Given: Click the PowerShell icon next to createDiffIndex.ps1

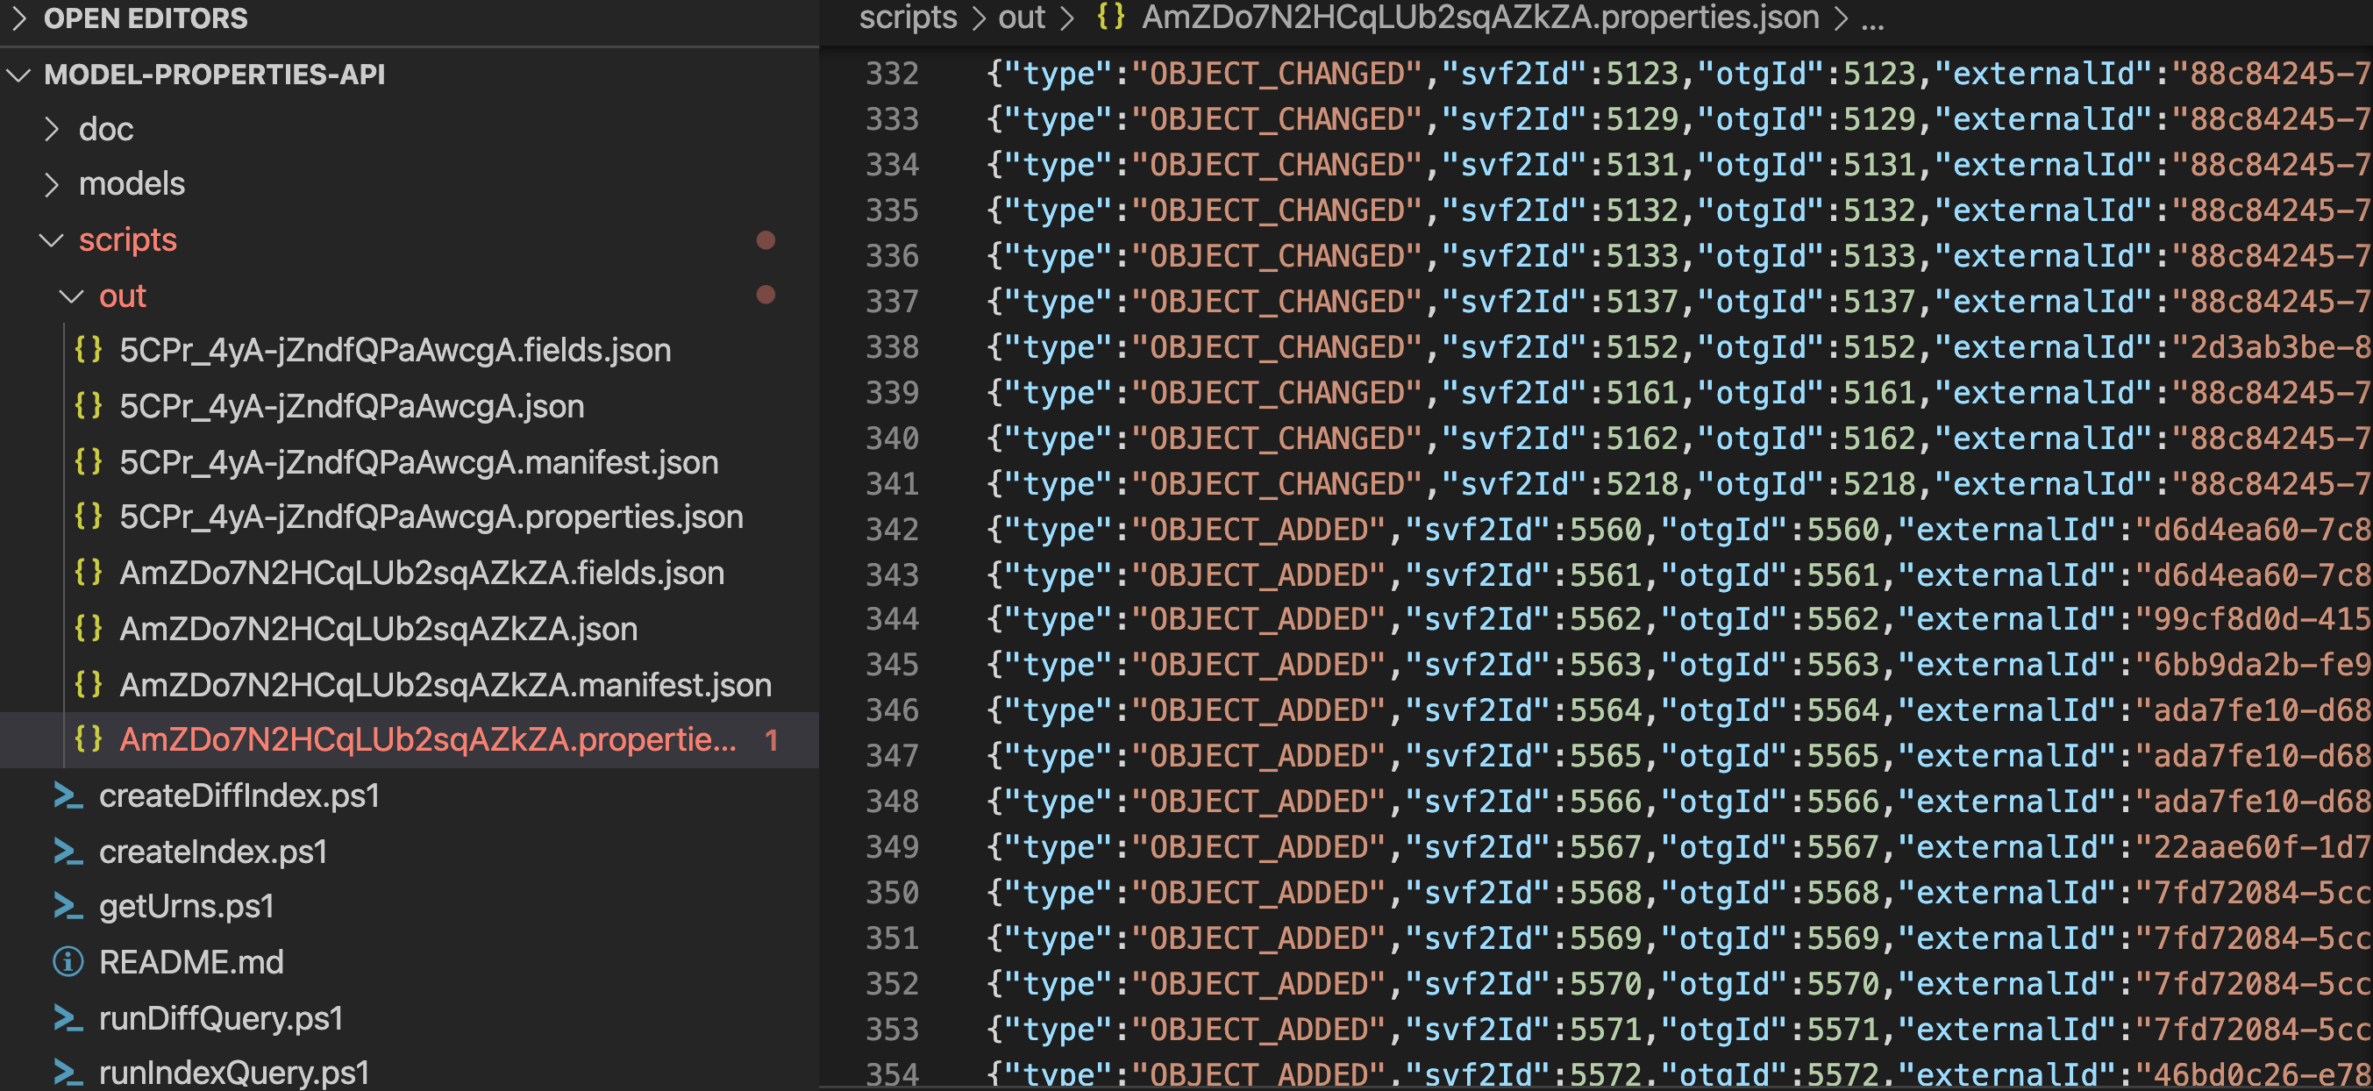Looking at the screenshot, I should point(68,795).
